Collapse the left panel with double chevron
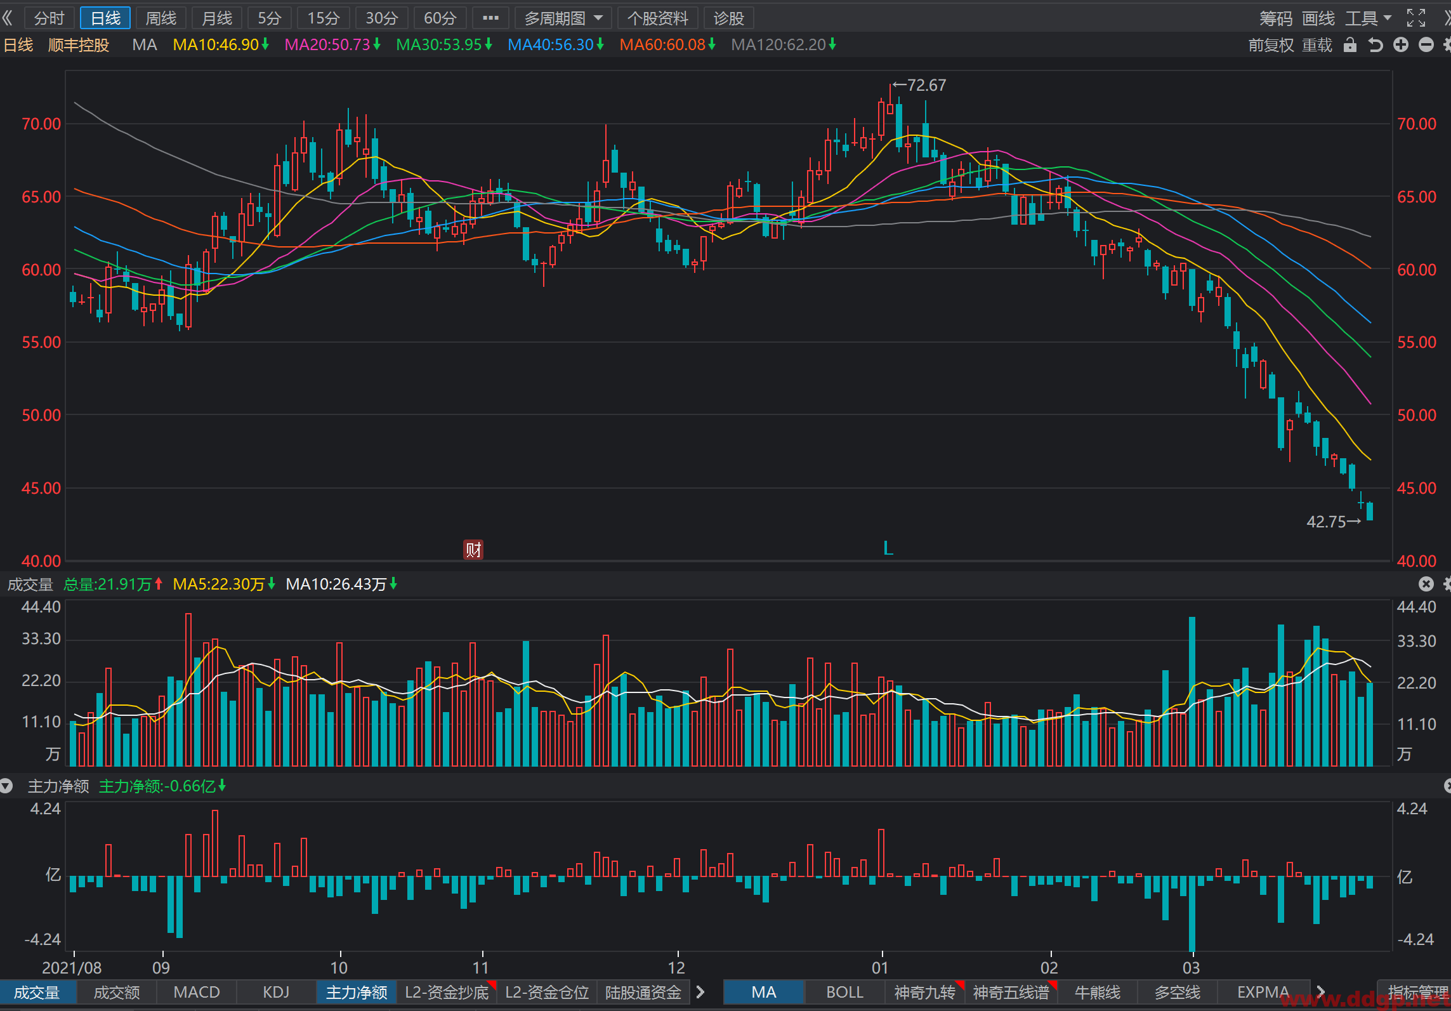This screenshot has width=1451, height=1011. 8,18
